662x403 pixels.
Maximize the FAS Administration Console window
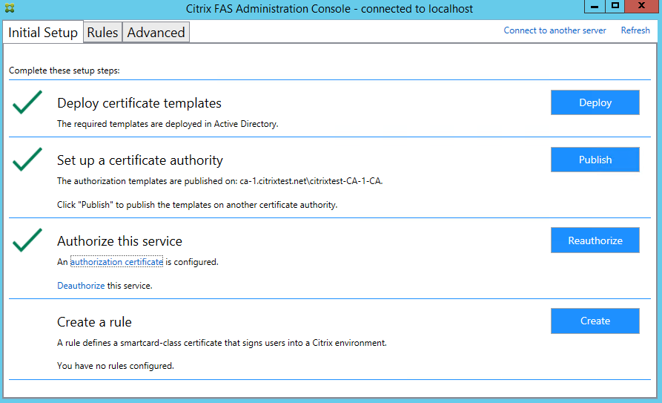coord(615,6)
